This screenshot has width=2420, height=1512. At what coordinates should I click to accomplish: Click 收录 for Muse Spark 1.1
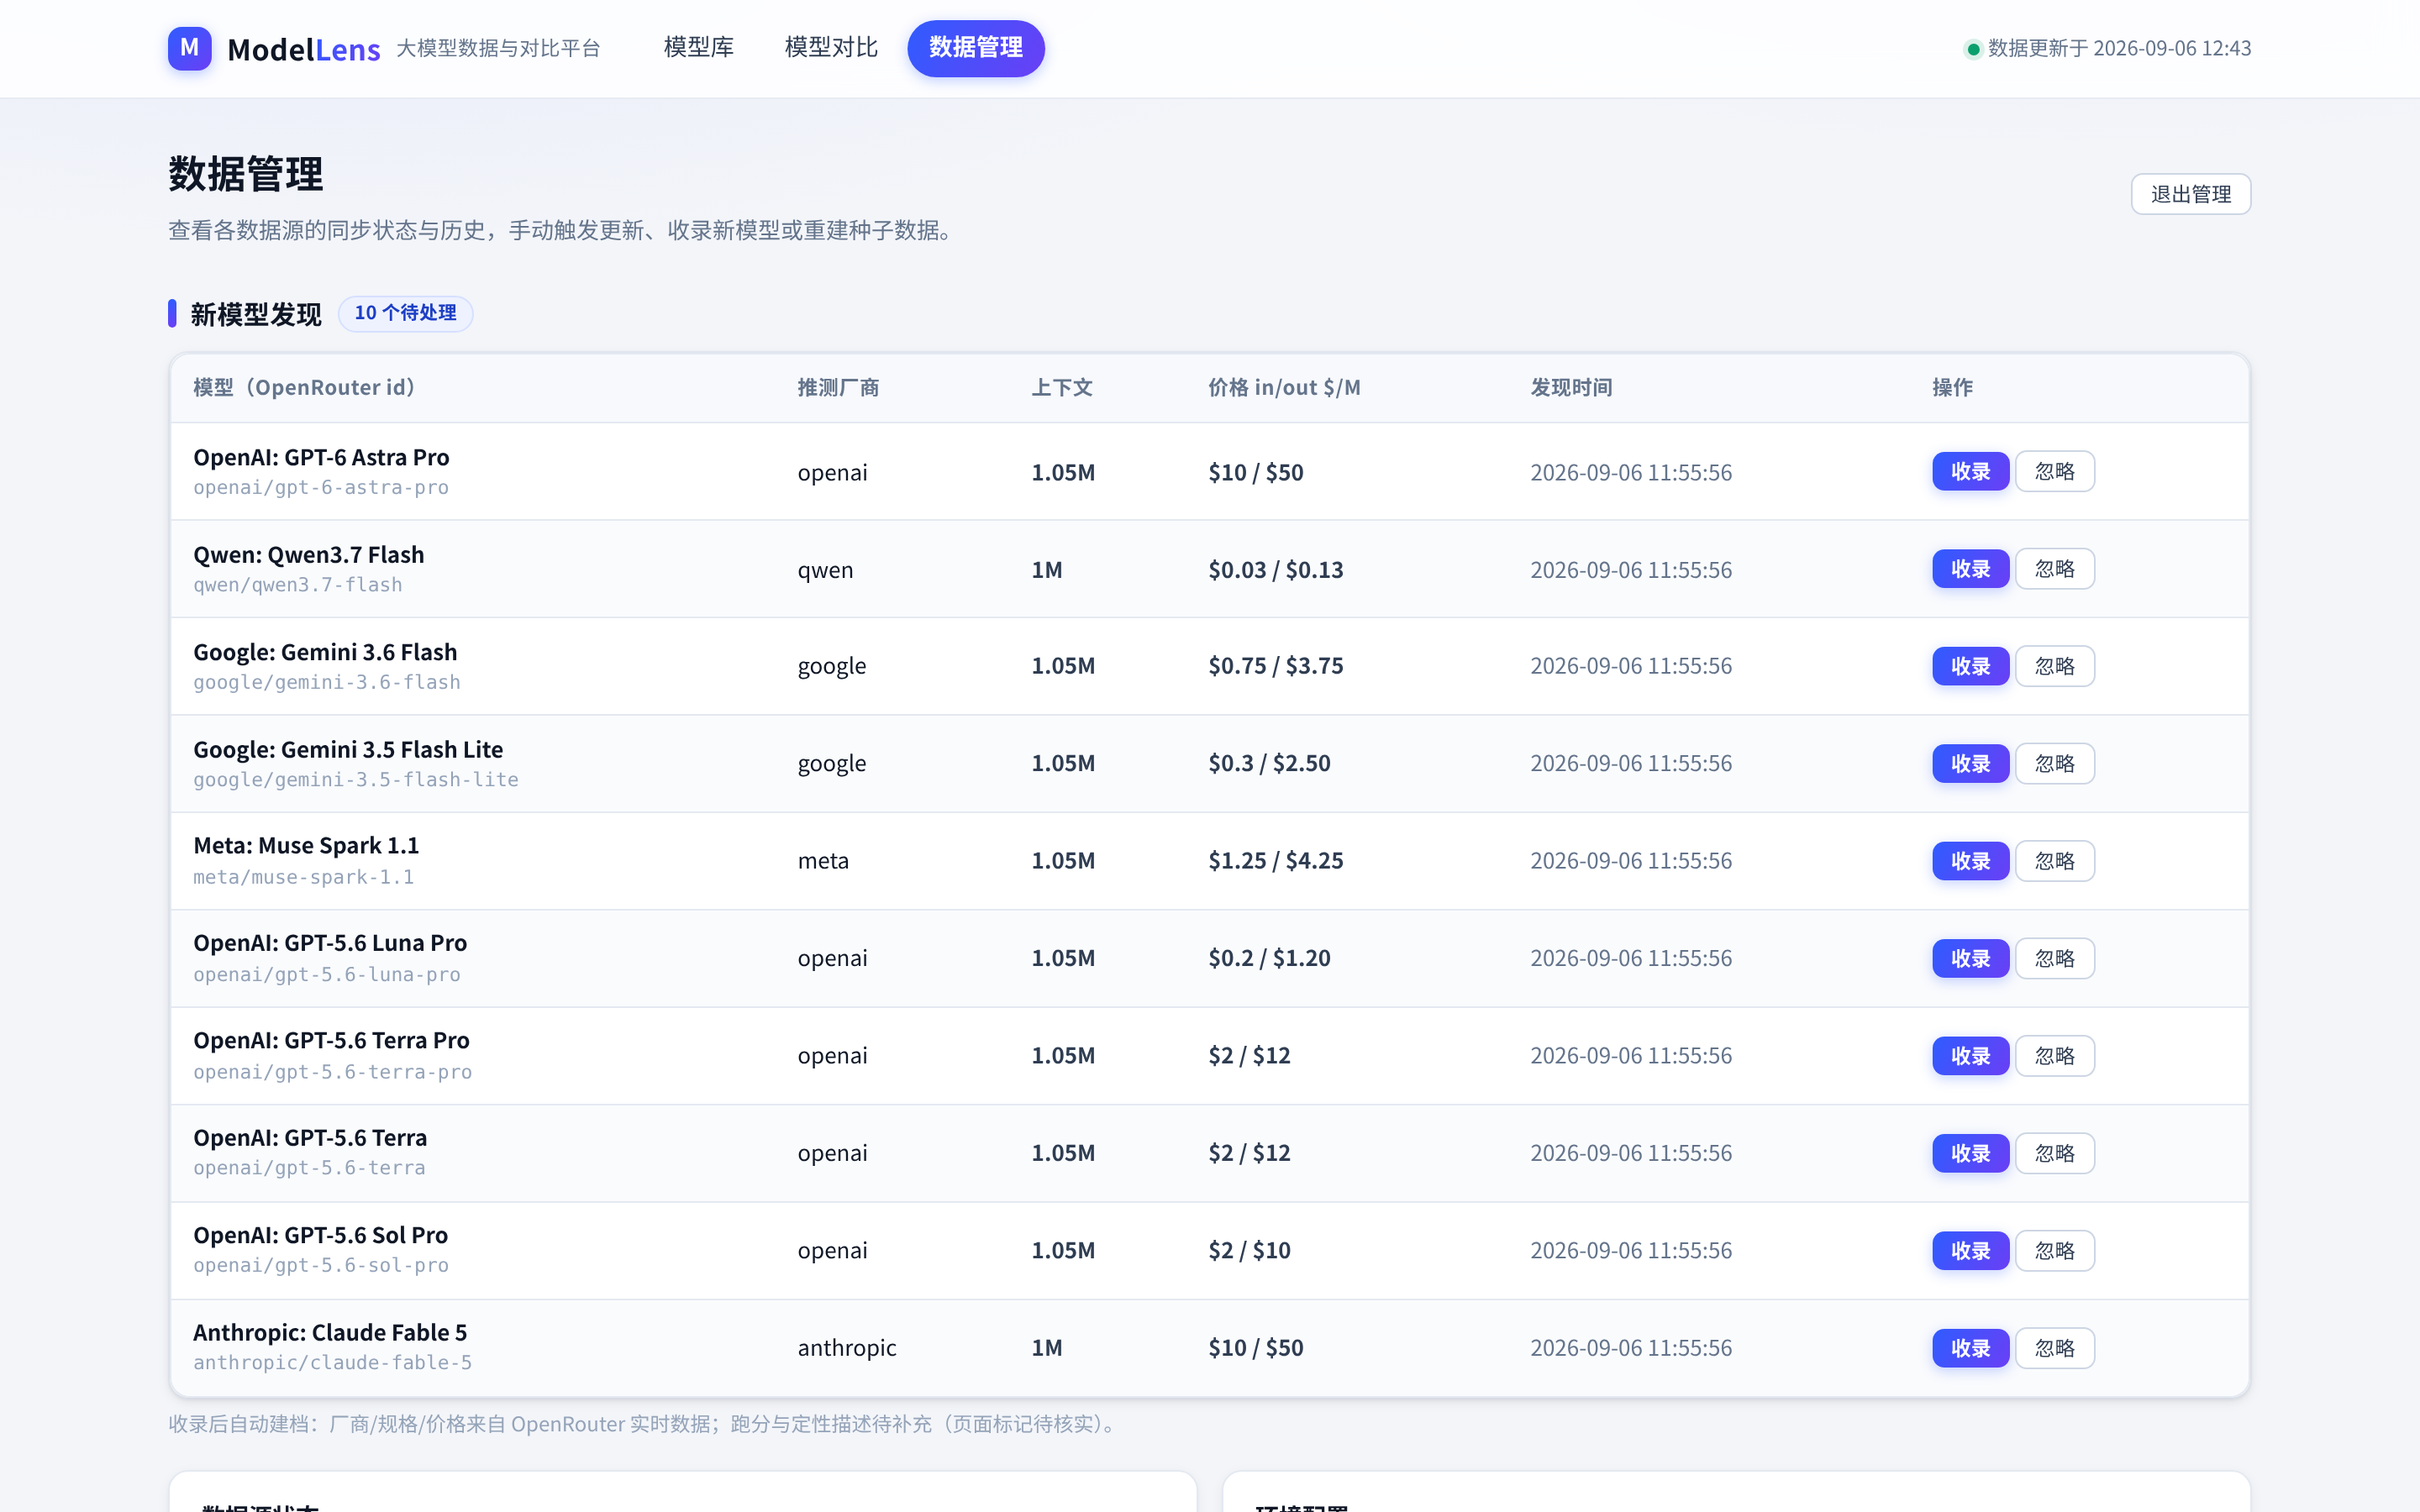(1970, 861)
